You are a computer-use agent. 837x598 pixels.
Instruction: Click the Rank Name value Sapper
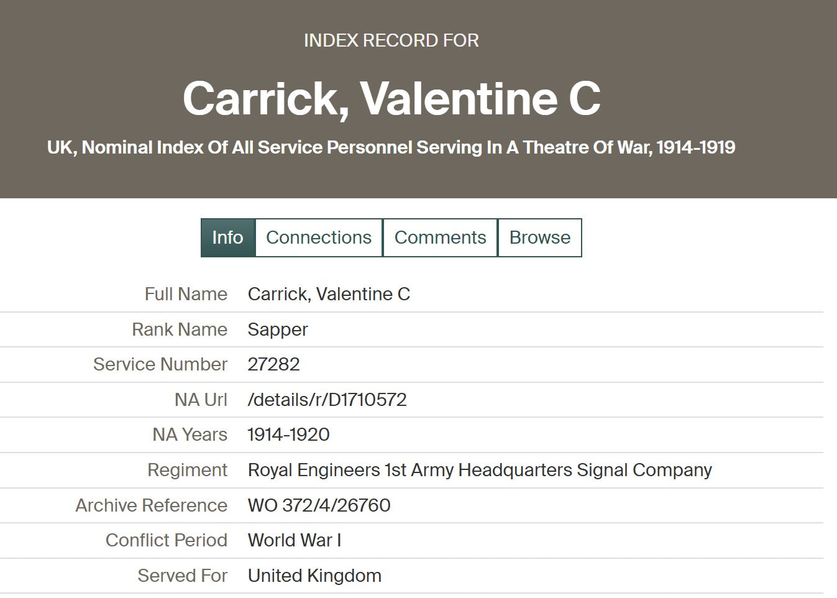click(x=278, y=329)
